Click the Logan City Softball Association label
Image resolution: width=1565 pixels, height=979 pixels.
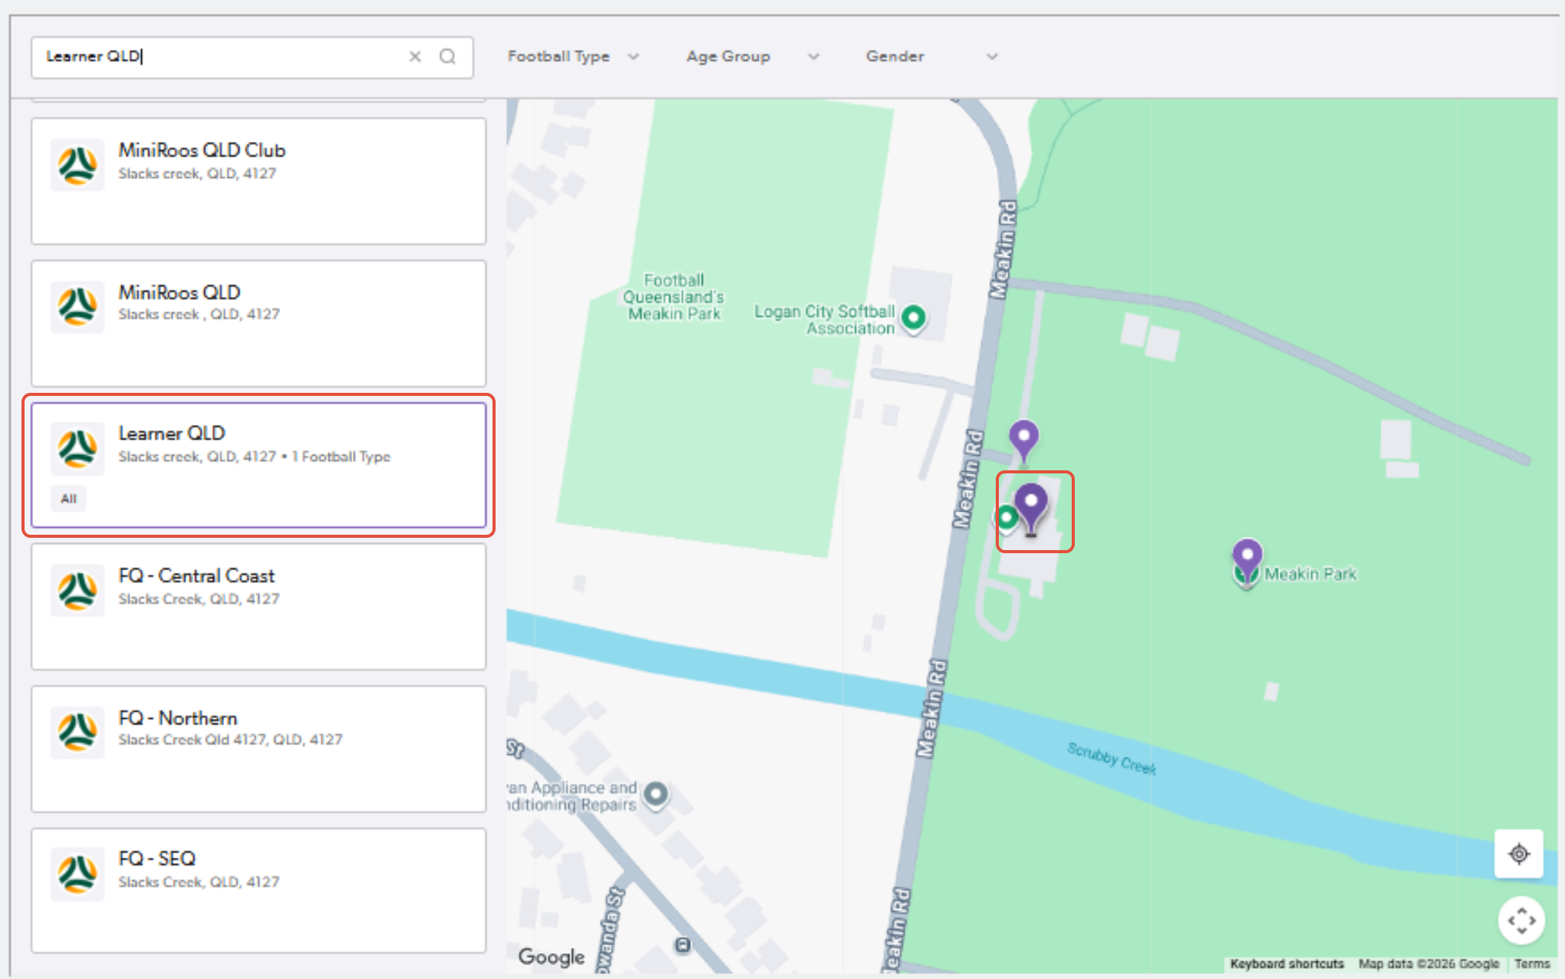click(825, 320)
